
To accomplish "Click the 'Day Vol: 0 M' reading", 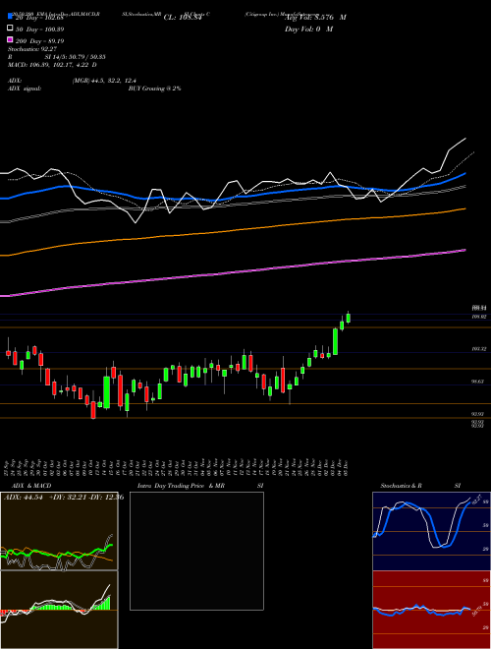I will pyautogui.click(x=308, y=29).
